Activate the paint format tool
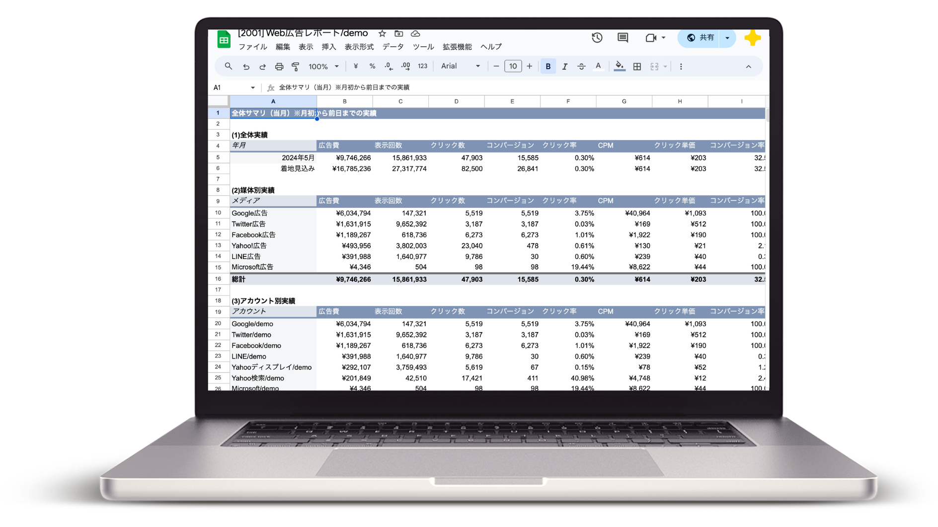This screenshot has height=527, width=938. pyautogui.click(x=296, y=66)
